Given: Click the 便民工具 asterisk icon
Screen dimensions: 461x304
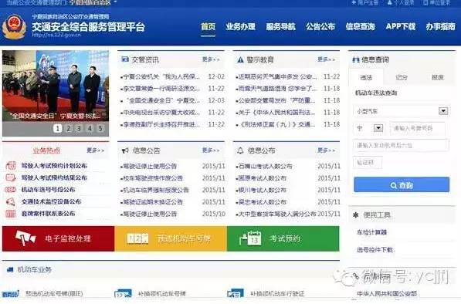Looking at the screenshot, I should (x=356, y=215).
